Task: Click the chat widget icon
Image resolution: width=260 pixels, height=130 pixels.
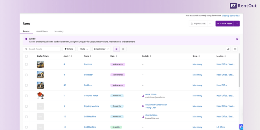Action: click(241, 127)
